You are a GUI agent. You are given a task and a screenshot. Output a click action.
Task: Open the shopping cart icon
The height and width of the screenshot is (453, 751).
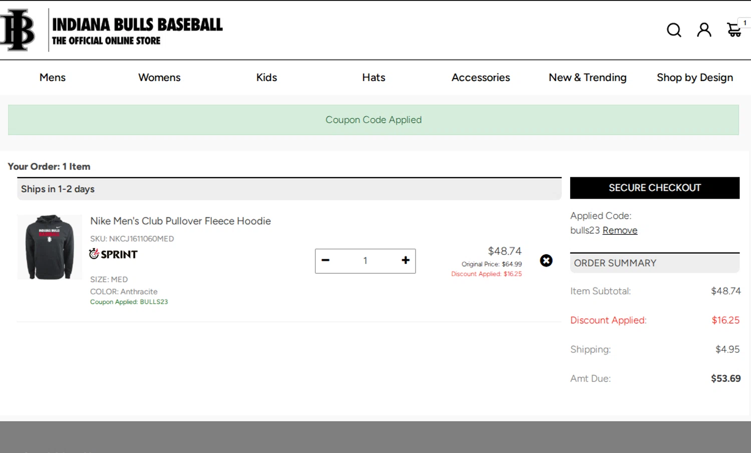[734, 30]
